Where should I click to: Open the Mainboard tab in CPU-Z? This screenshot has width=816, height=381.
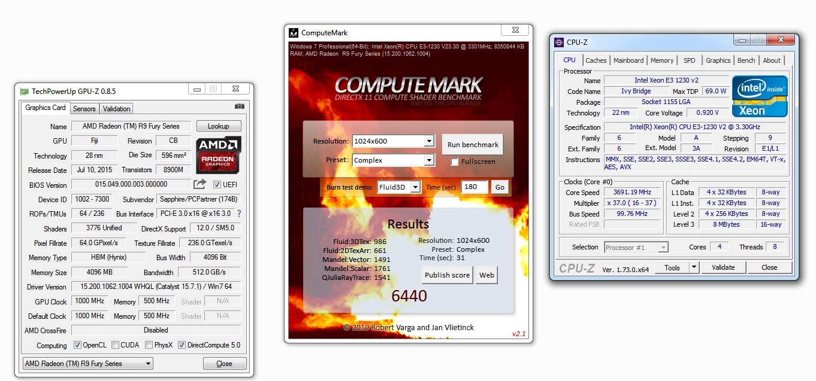point(628,60)
